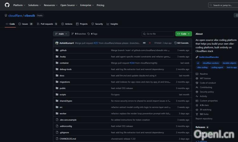Open the worker folder
This screenshot has width=238, height=142.
coord(63,114)
